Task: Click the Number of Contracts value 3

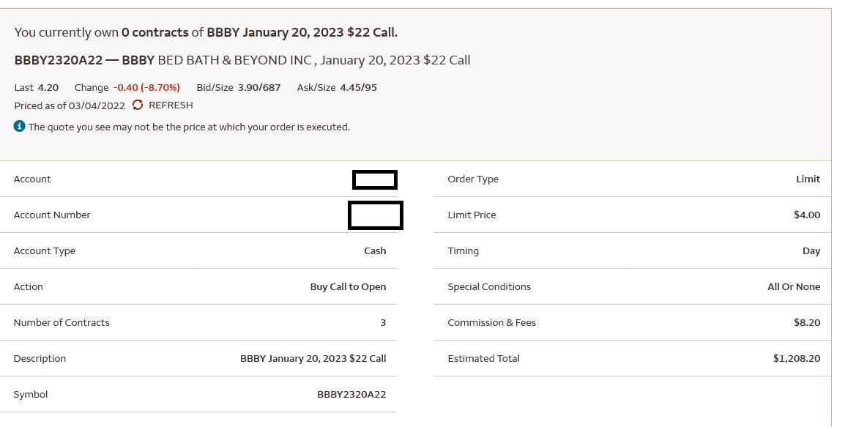Action: click(x=383, y=322)
